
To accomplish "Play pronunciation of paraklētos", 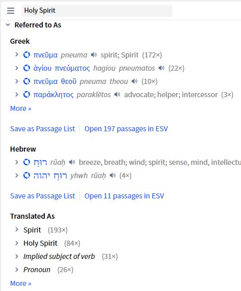I will pyautogui.click(x=117, y=95).
